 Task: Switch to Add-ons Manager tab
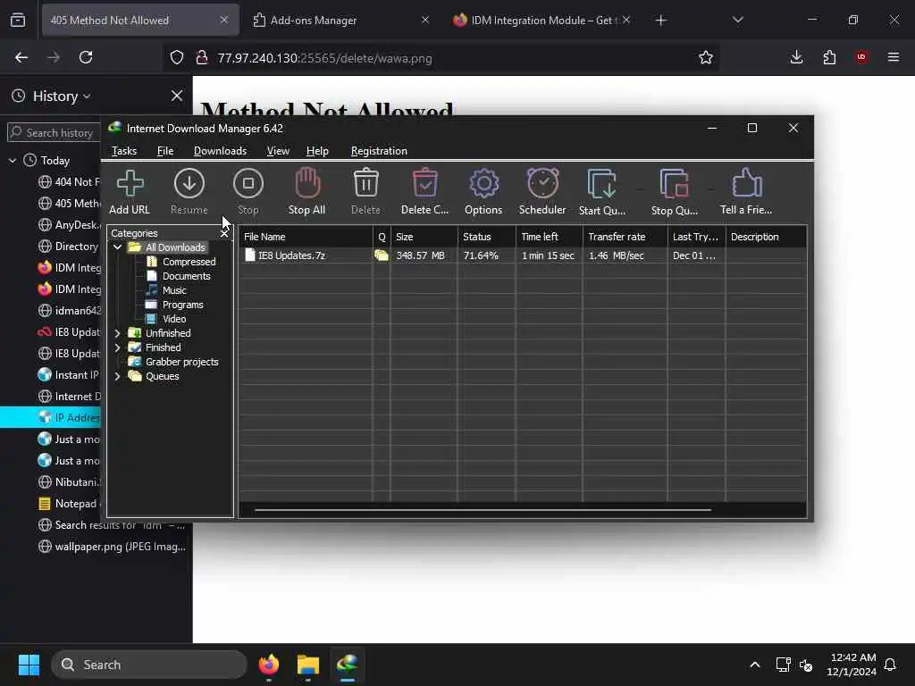[340, 21]
